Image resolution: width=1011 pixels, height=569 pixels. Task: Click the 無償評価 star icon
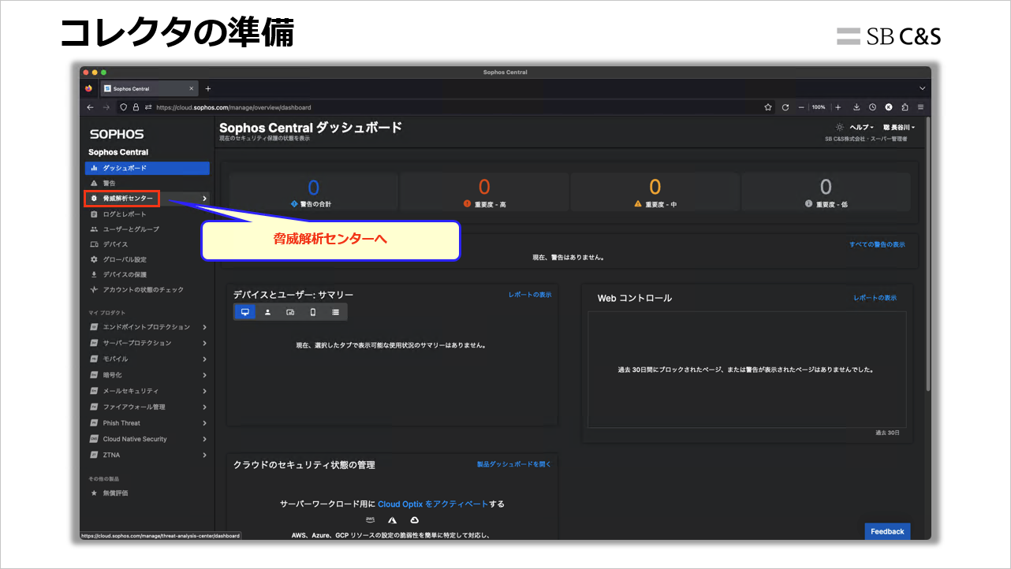[x=94, y=493]
